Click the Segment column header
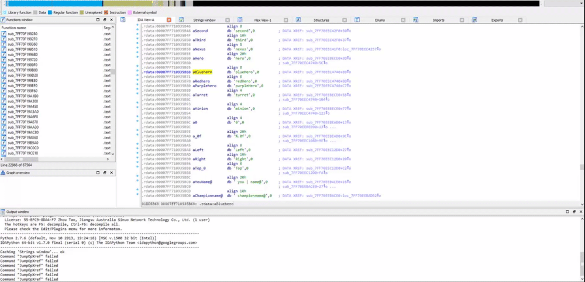Viewport: 585px width, 282px height. (x=106, y=27)
